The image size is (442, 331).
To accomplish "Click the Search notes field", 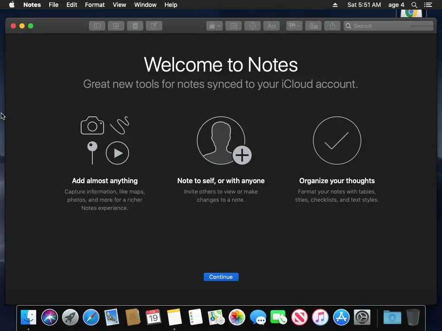I will tap(388, 26).
